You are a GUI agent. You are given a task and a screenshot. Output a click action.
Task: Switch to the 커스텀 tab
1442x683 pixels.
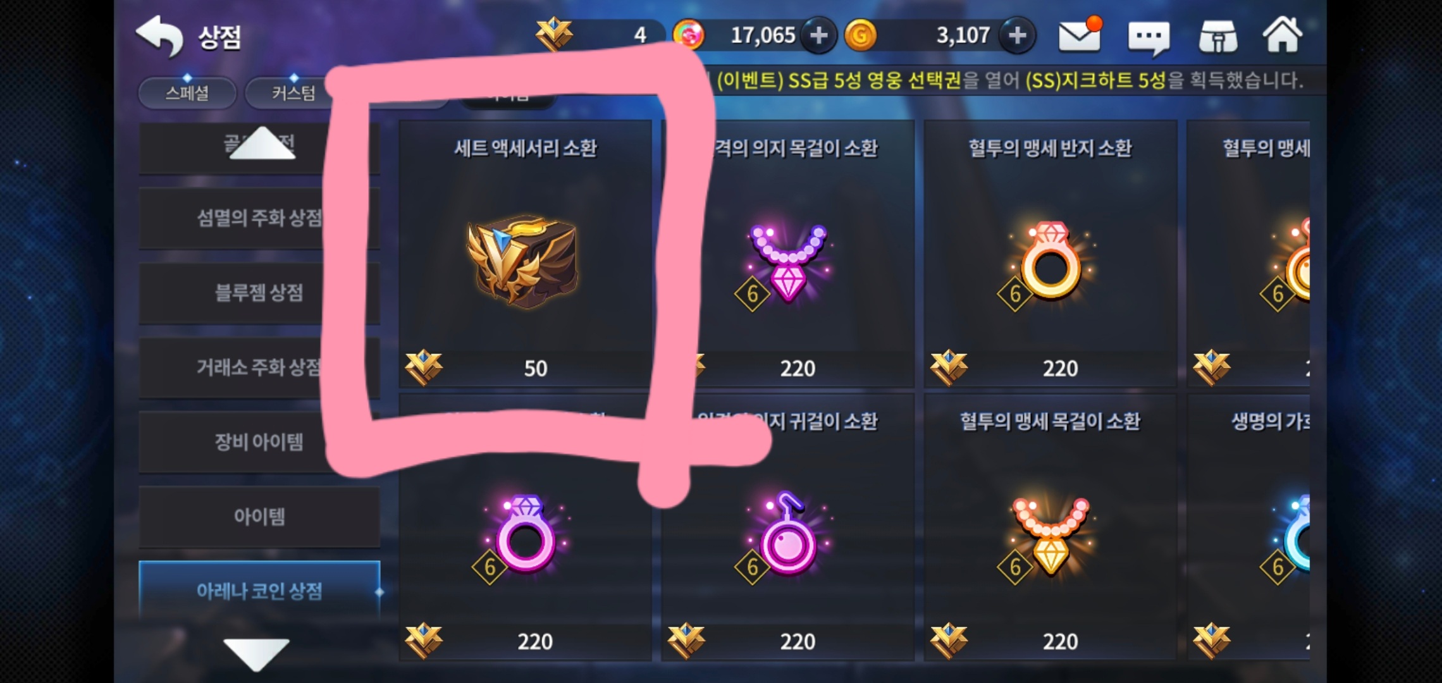(x=293, y=93)
